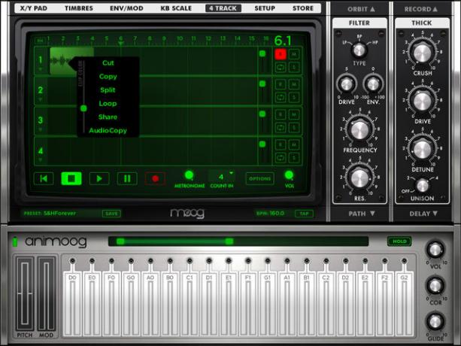Click the rewind-to-start transport icon

(44, 178)
